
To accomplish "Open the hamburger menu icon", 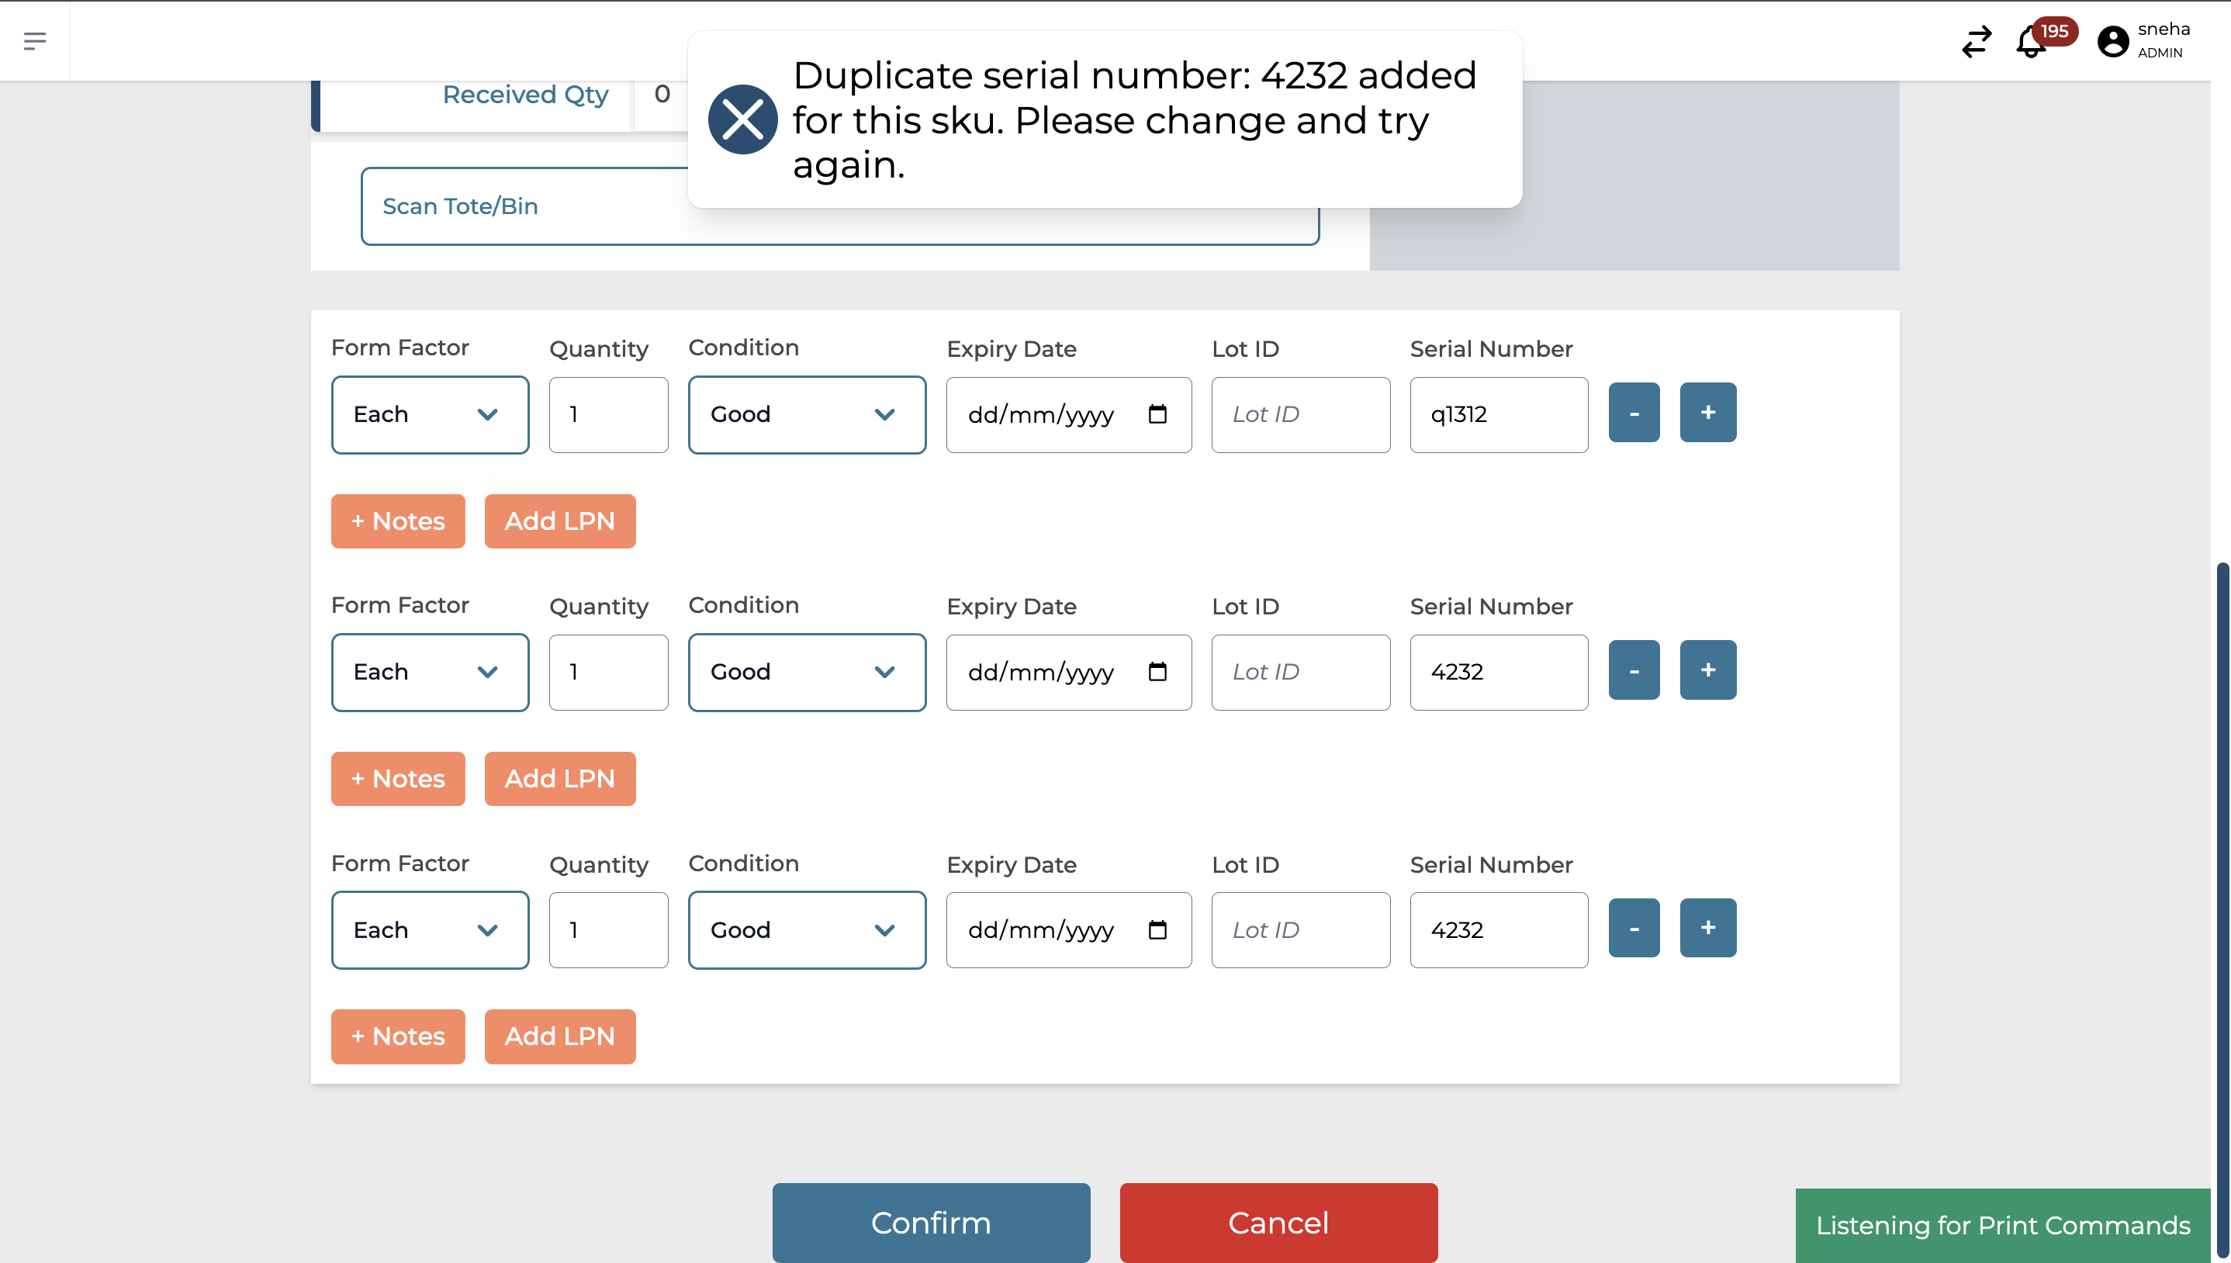I will click(x=35, y=41).
